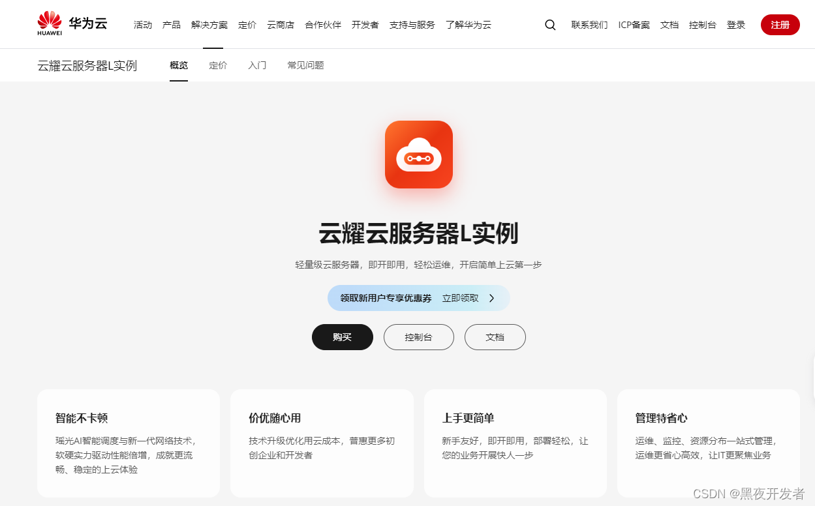815x506 pixels.
Task: Click the orange cloud server product icon
Action: tap(419, 155)
